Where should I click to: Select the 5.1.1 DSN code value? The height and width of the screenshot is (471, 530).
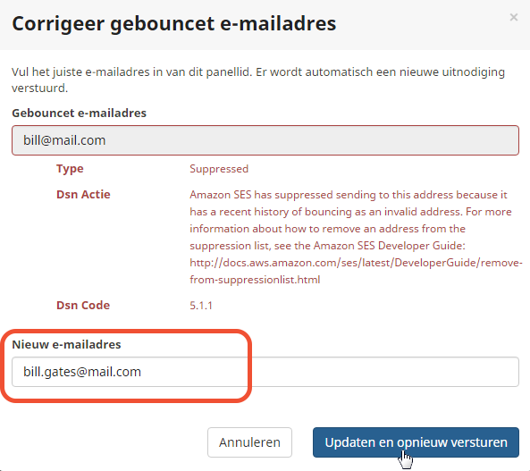(x=201, y=306)
